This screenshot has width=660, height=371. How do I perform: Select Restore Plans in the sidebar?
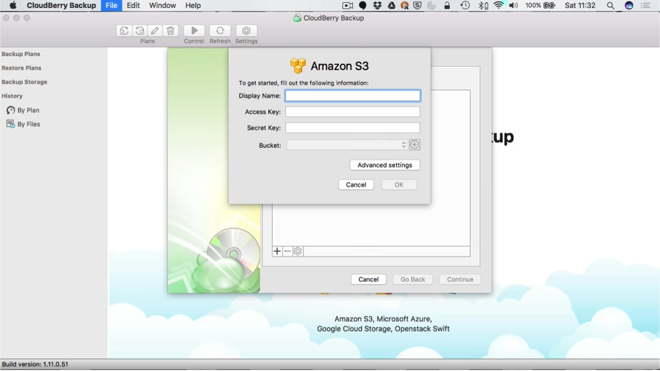click(x=21, y=68)
